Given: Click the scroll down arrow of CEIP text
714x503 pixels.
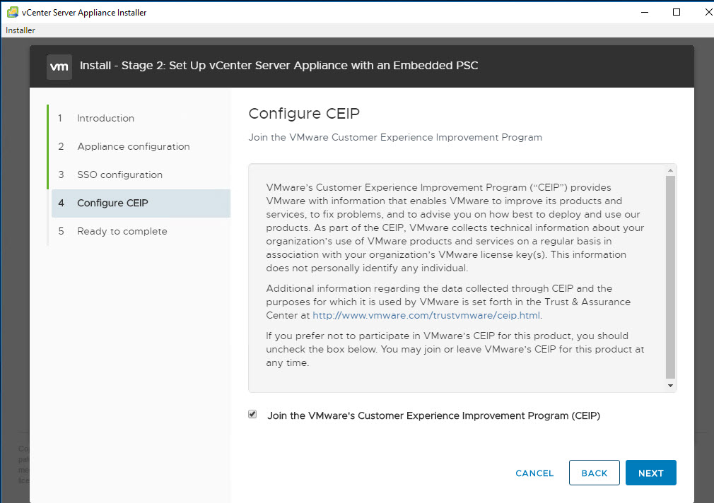Looking at the screenshot, I should 670,386.
